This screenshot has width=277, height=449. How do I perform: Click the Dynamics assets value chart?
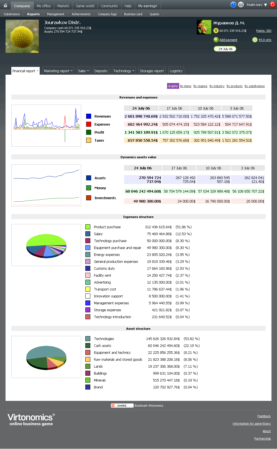46,185
